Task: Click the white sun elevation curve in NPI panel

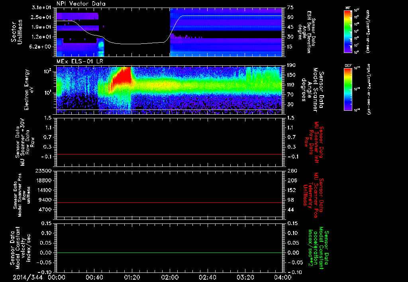Action: [x=169, y=29]
